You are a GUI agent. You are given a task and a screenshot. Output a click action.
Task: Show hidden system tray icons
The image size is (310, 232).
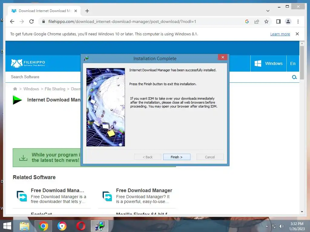click(x=267, y=226)
